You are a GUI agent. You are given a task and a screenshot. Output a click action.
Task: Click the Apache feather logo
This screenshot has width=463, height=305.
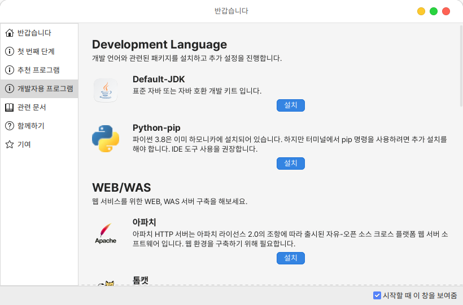106,233
